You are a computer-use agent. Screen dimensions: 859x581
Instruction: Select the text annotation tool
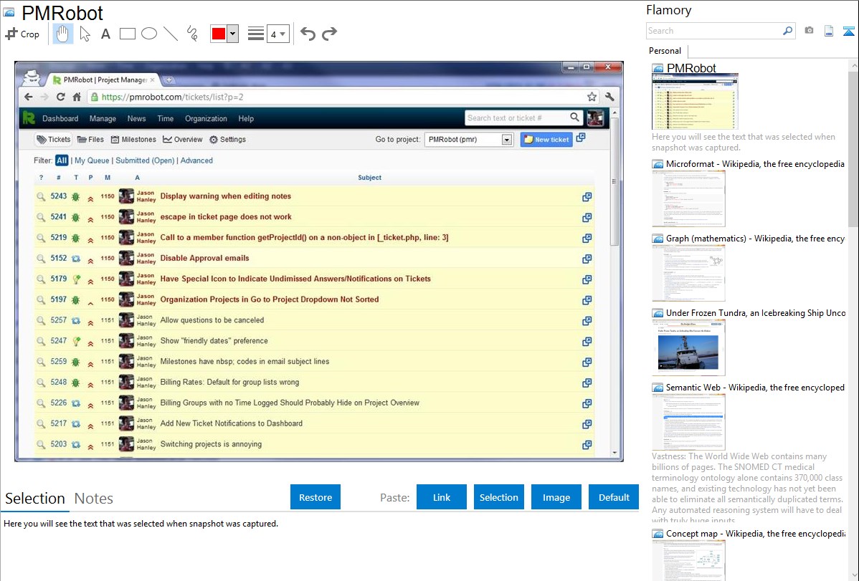coord(105,34)
